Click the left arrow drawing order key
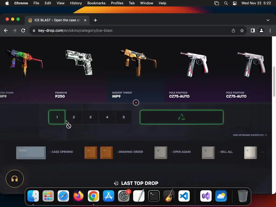The height and width of the screenshot is (207, 276). [91, 153]
